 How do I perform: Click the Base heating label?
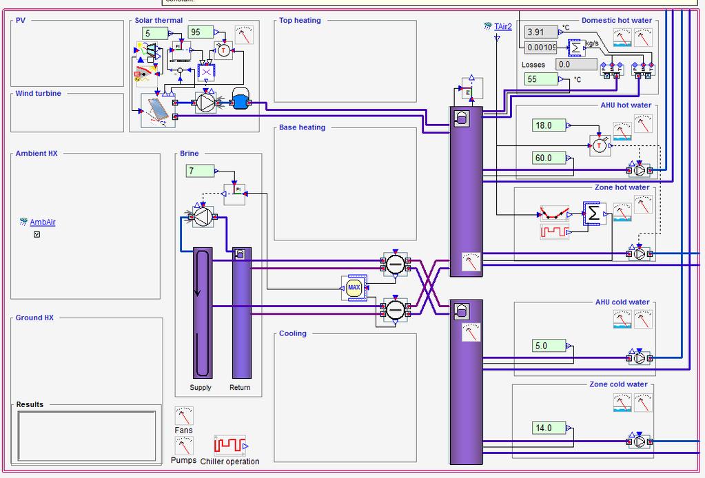pyautogui.click(x=302, y=127)
